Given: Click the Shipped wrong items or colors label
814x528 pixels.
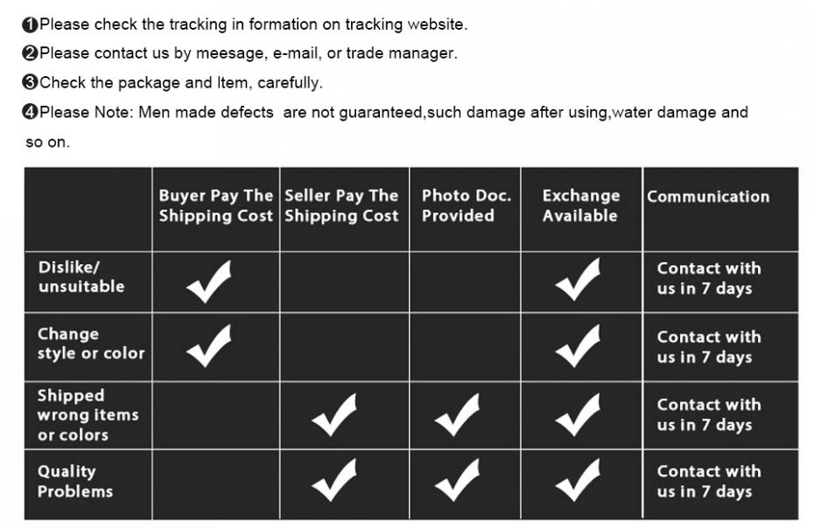Looking at the screenshot, I should pyautogui.click(x=88, y=415).
